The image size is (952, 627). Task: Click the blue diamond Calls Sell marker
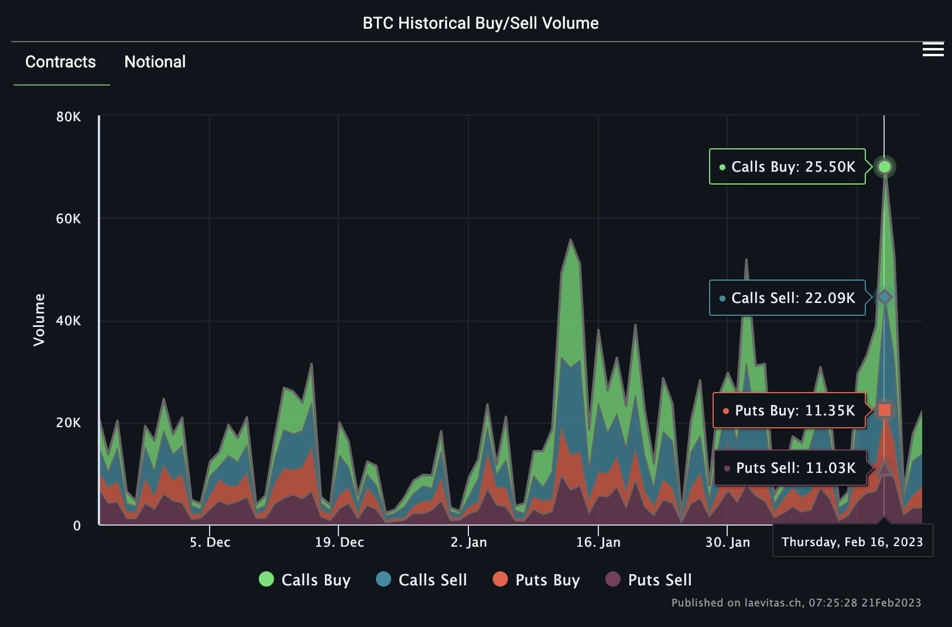point(884,298)
